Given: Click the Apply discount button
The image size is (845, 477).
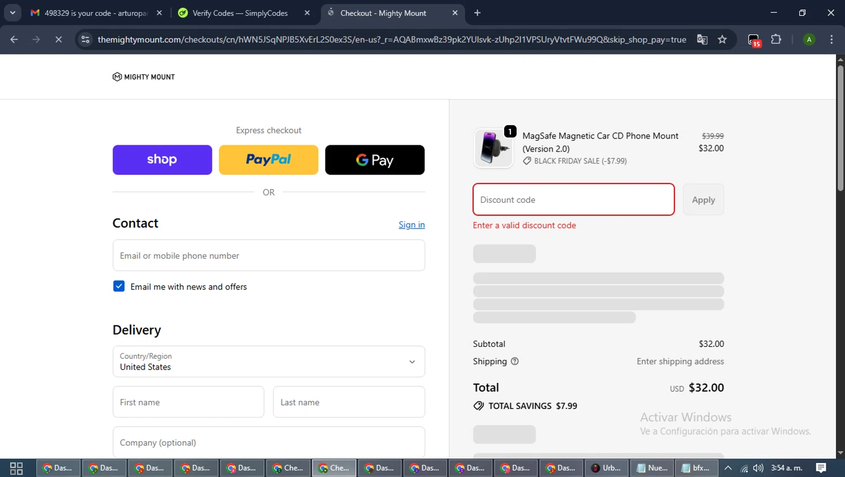Looking at the screenshot, I should pyautogui.click(x=704, y=199).
